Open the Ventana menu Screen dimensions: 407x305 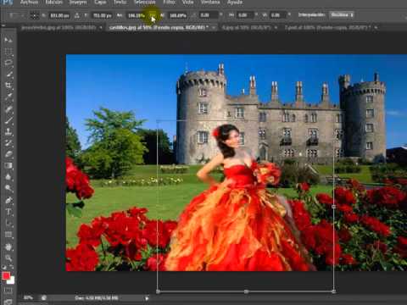[x=210, y=3]
